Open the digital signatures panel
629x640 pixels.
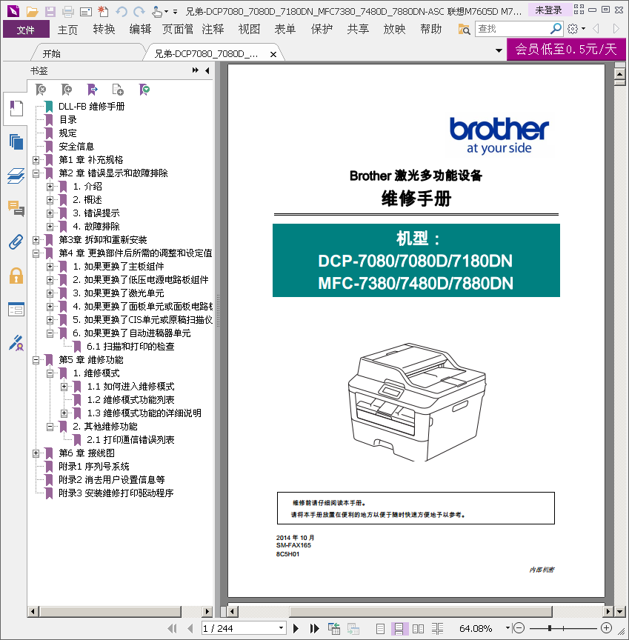[16, 343]
